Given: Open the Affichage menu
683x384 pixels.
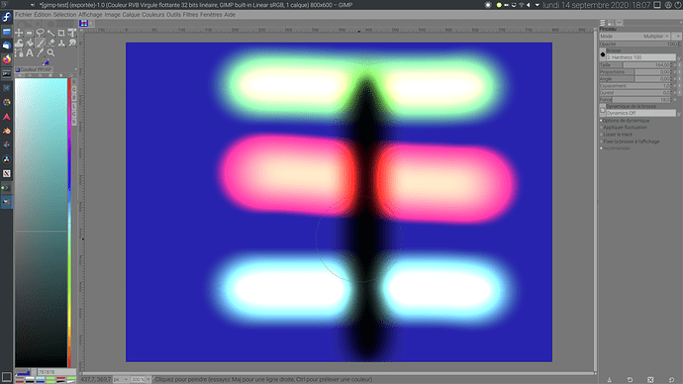Looking at the screenshot, I should click(90, 15).
